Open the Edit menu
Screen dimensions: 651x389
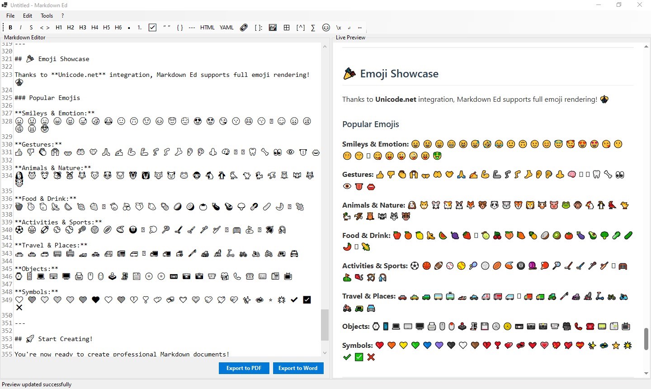click(28, 15)
